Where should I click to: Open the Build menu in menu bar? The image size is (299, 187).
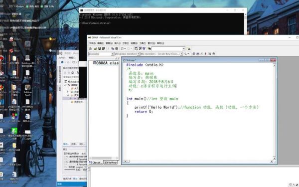[134, 43]
